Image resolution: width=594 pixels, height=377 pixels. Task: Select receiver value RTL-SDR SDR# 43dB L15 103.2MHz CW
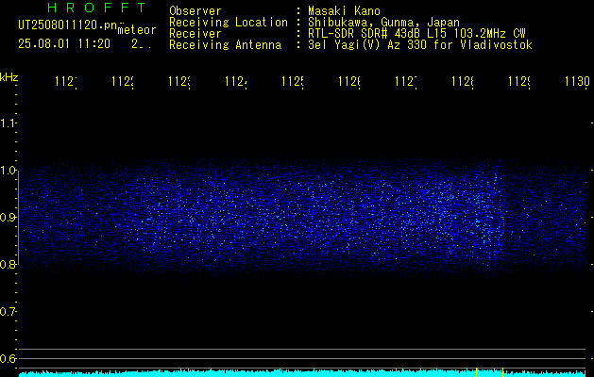point(416,34)
